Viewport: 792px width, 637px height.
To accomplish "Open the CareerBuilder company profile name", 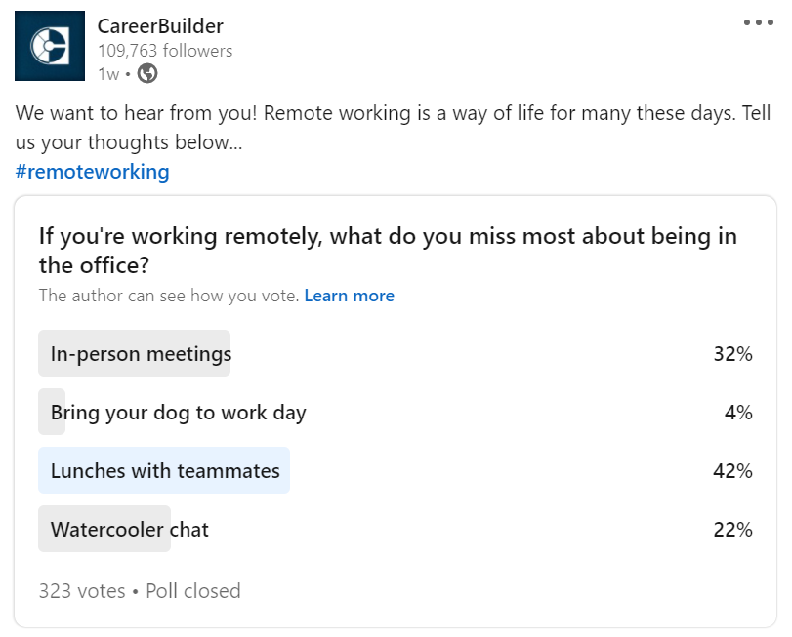I will (158, 26).
